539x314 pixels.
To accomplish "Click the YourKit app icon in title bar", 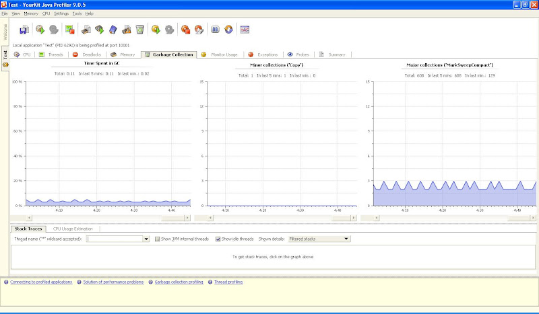I will click(4, 5).
